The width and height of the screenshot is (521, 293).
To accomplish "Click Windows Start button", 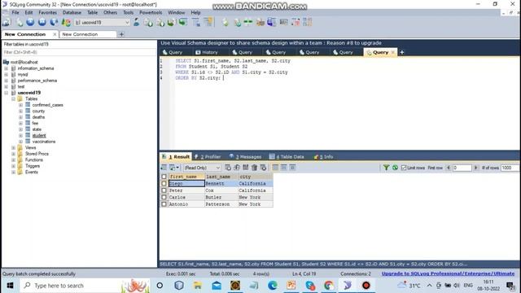I will point(10,286).
